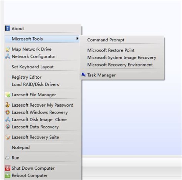This screenshot has width=182, height=180.
Task: Click the Lazesoft Recover My Password icon
Action: click(7, 105)
